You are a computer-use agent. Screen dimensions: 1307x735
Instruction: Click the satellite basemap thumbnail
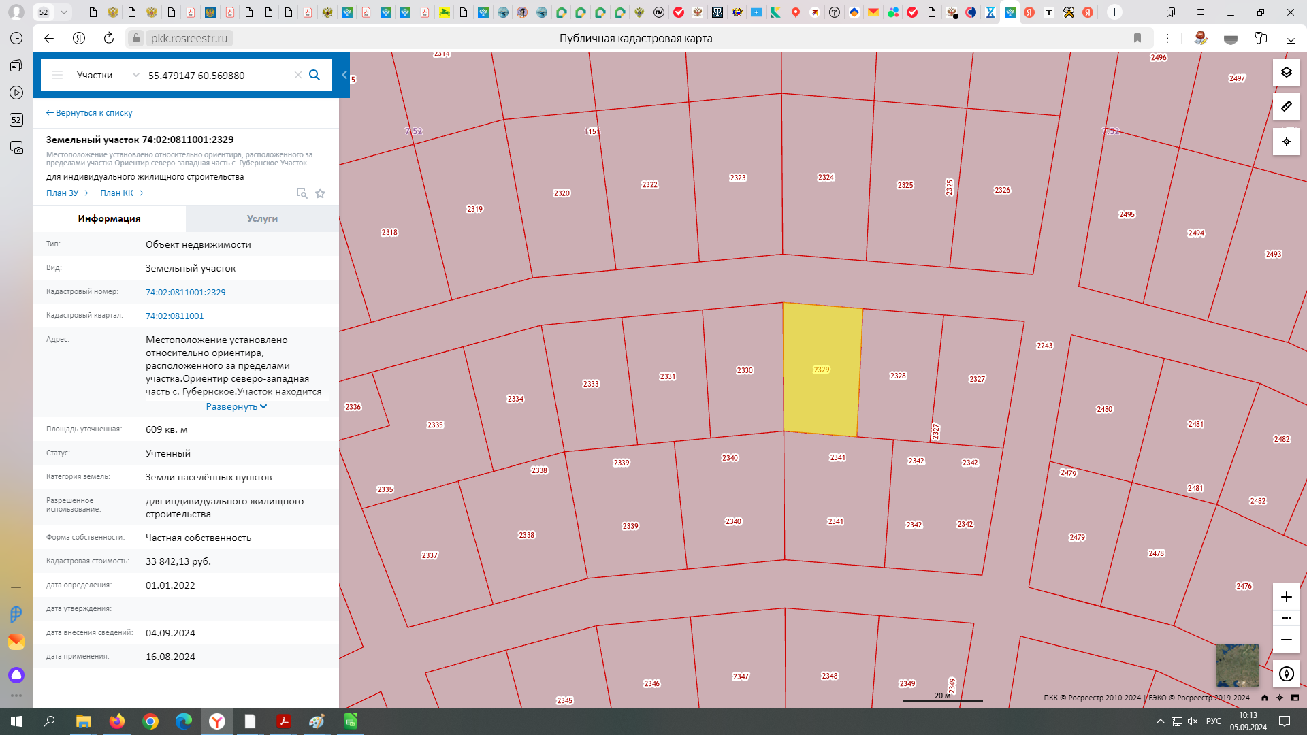1237,665
